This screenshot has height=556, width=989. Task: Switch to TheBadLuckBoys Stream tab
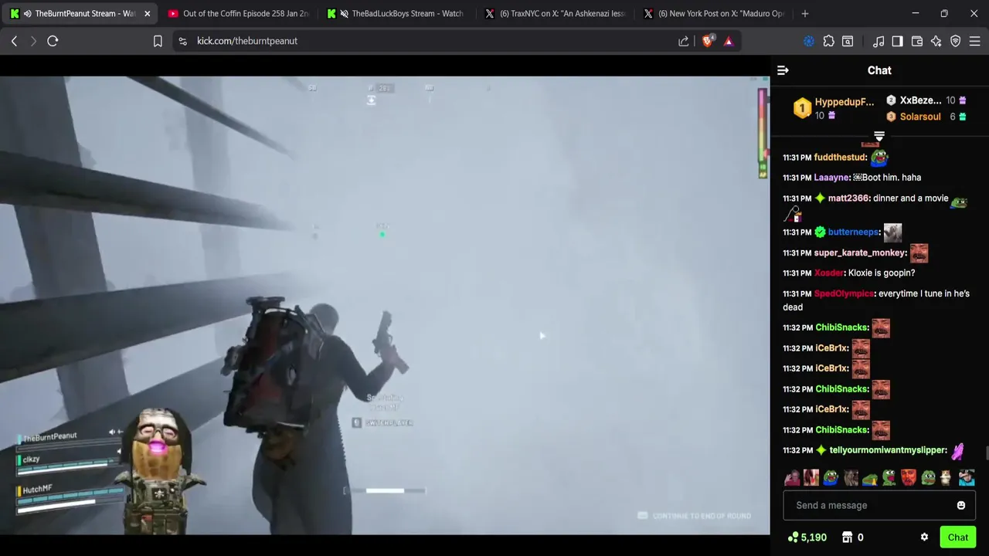[x=396, y=13]
